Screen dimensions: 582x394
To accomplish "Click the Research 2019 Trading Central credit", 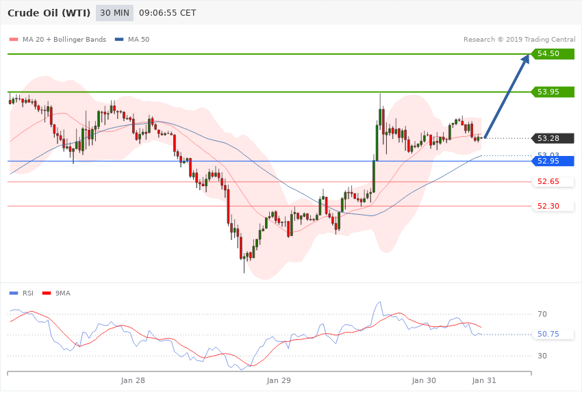I will coord(519,39).
